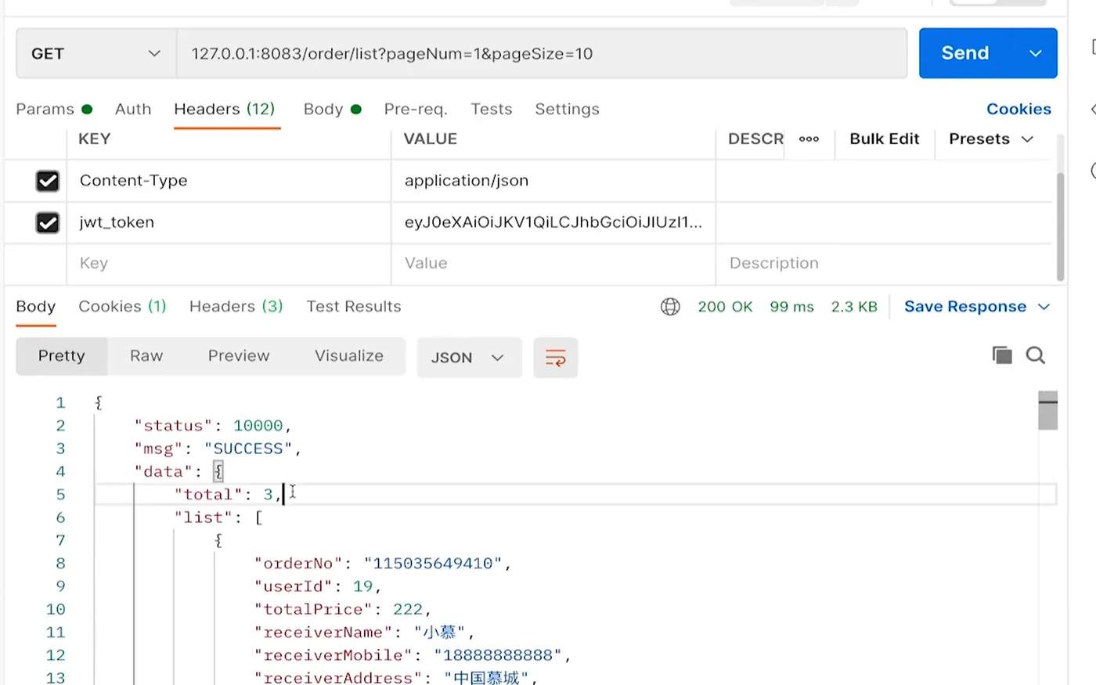View the Test Results tab

[x=354, y=307]
